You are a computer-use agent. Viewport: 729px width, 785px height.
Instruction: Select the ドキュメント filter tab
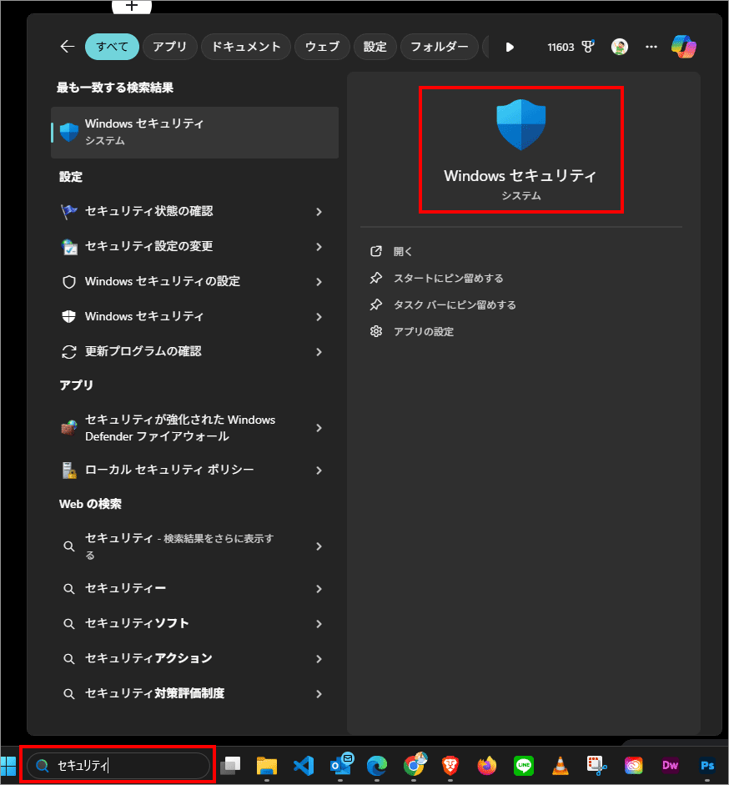[x=246, y=47]
